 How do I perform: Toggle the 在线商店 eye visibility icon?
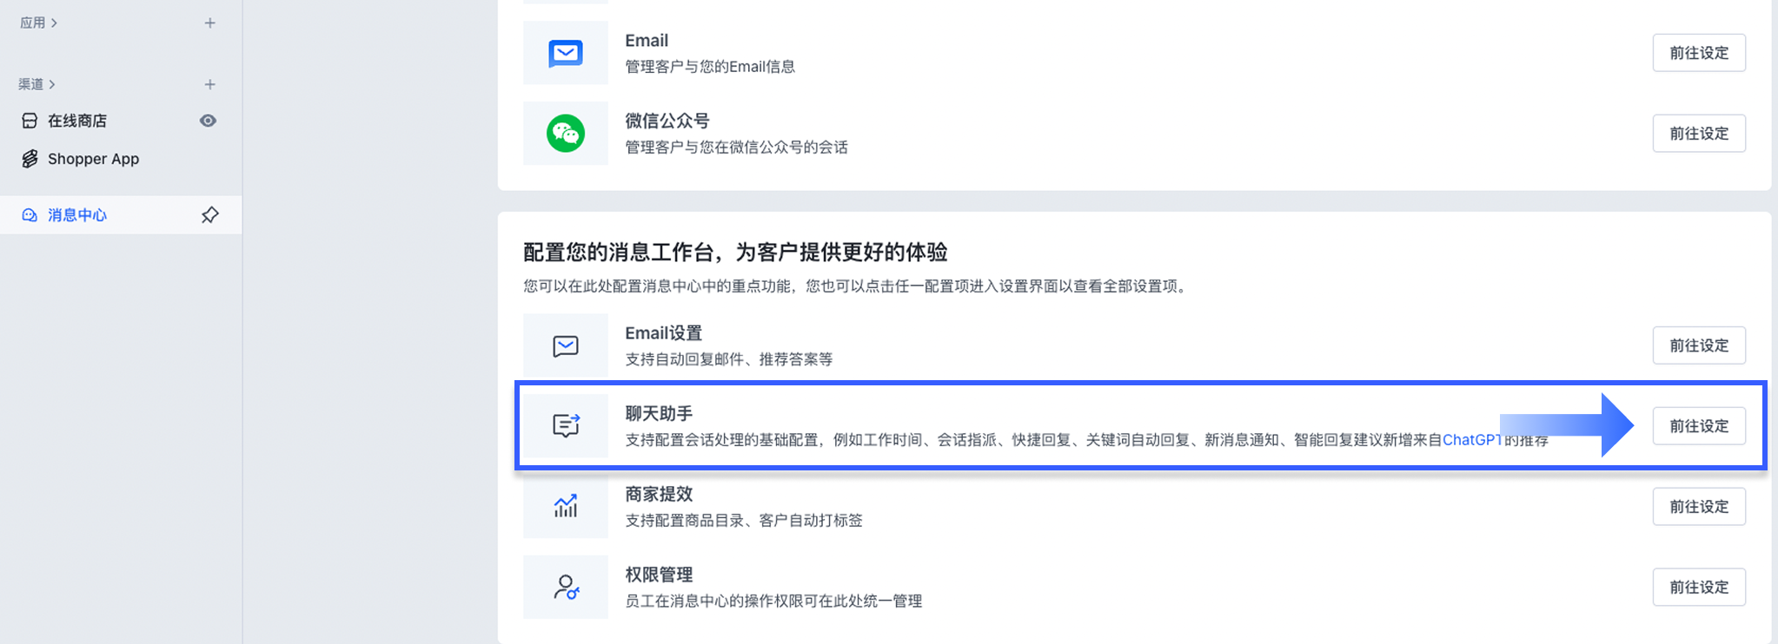point(208,121)
